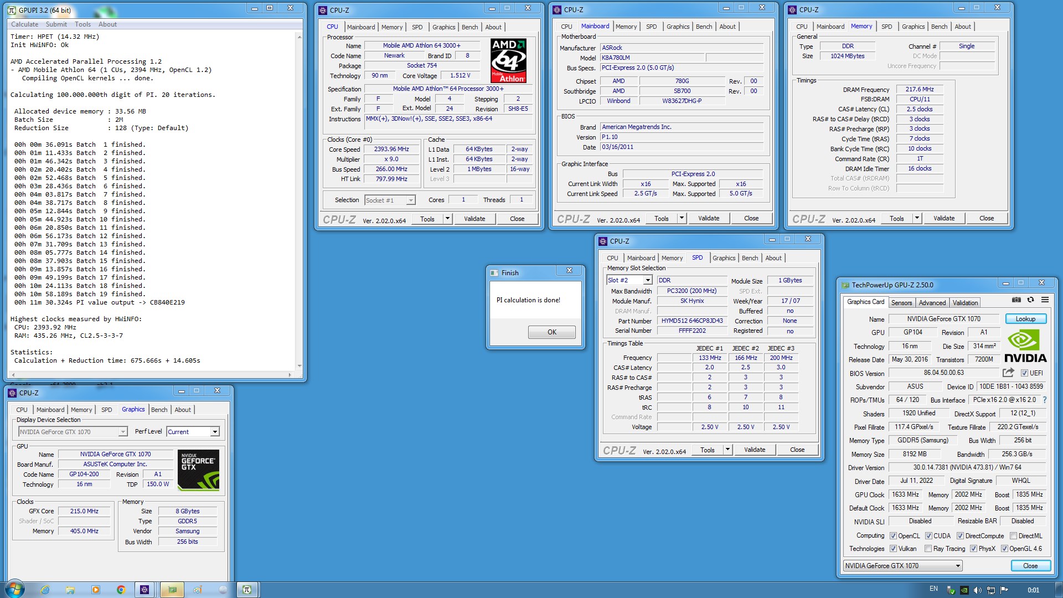Click the 0:01 taskbar clock
This screenshot has height=598, width=1063.
[1033, 590]
